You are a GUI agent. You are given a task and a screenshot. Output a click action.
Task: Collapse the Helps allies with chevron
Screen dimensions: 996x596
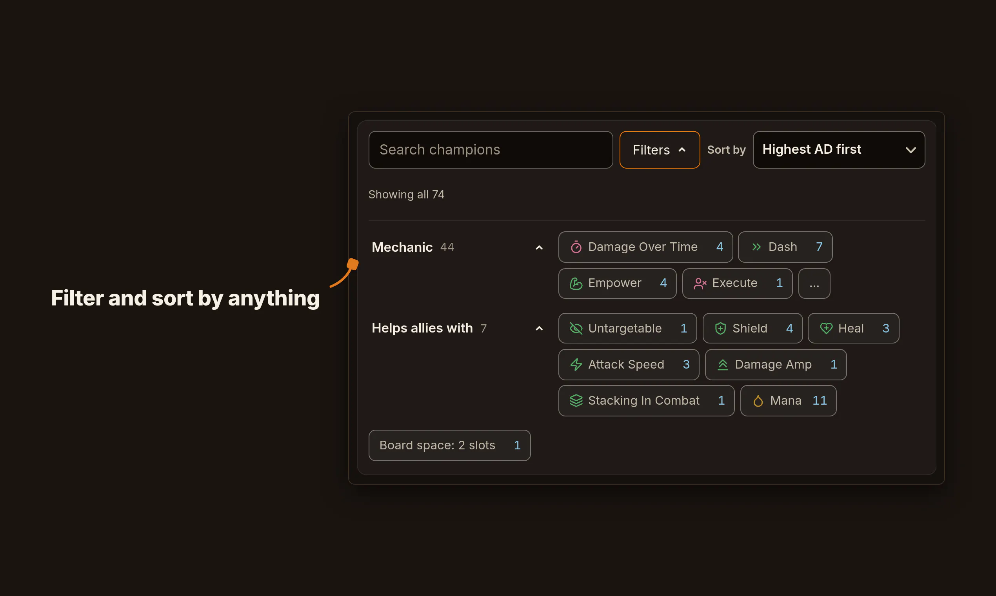pyautogui.click(x=539, y=329)
